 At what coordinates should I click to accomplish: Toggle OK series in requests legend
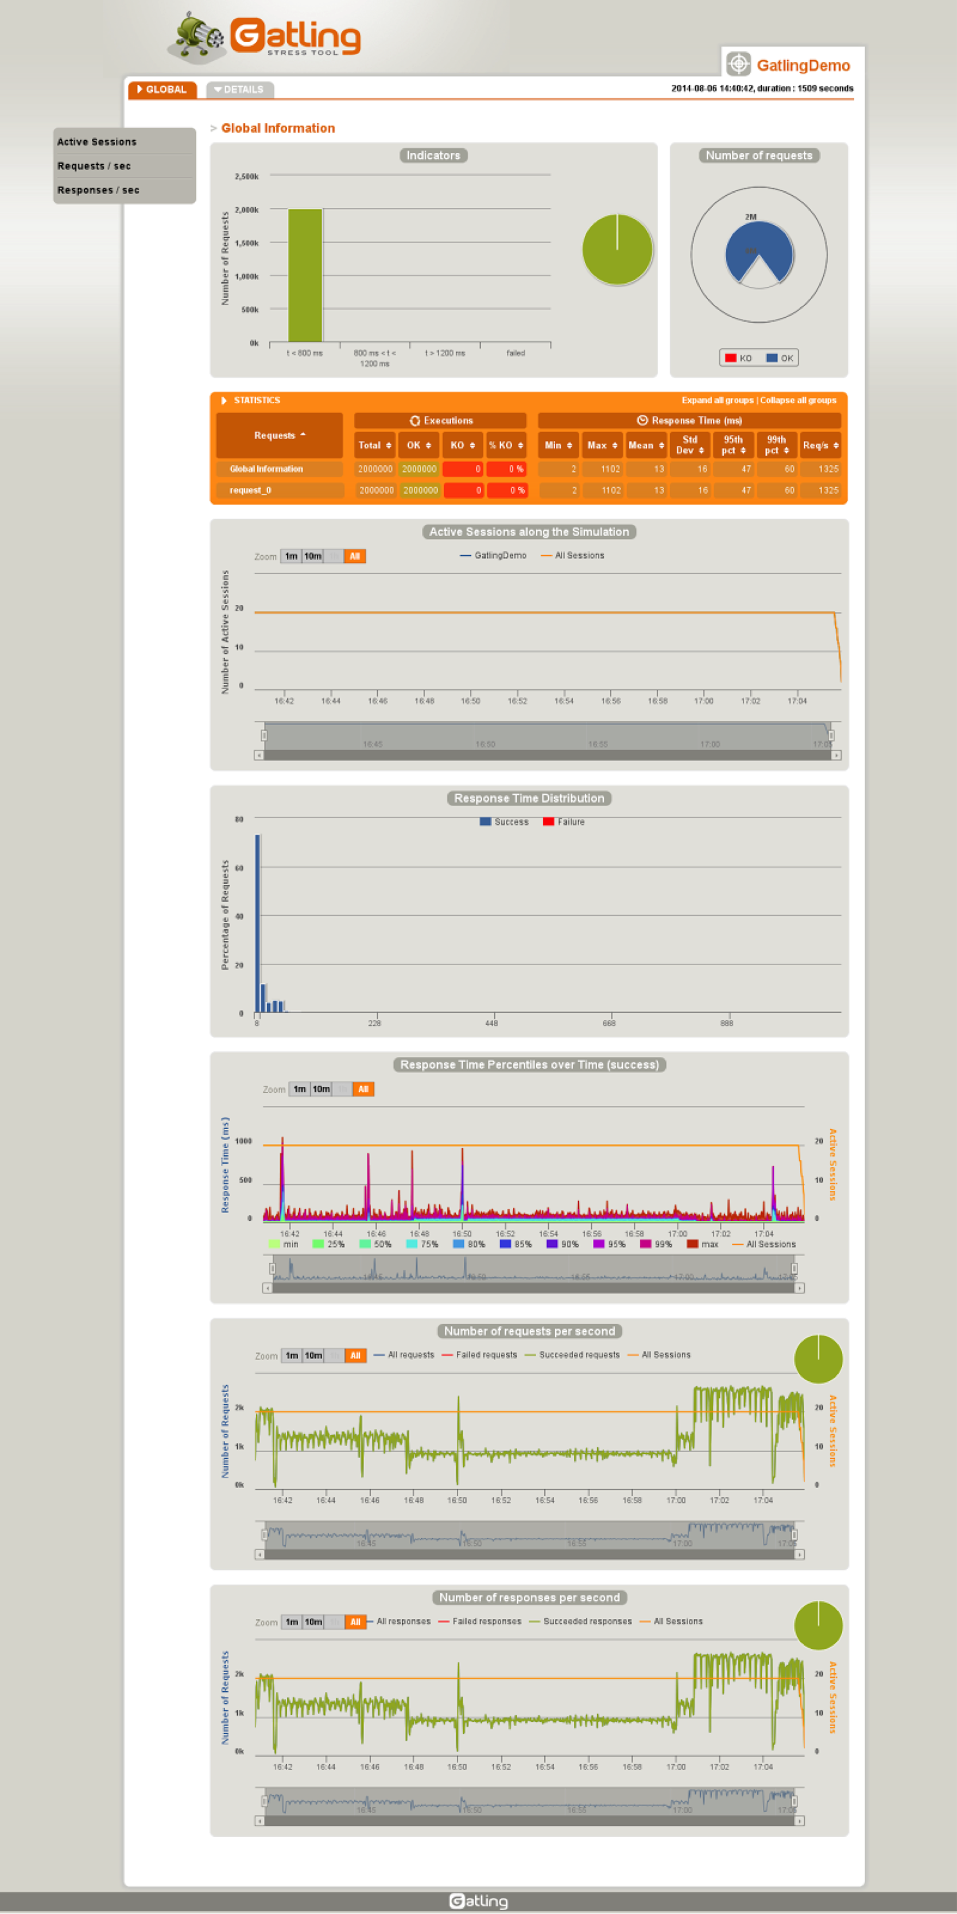pyautogui.click(x=780, y=358)
